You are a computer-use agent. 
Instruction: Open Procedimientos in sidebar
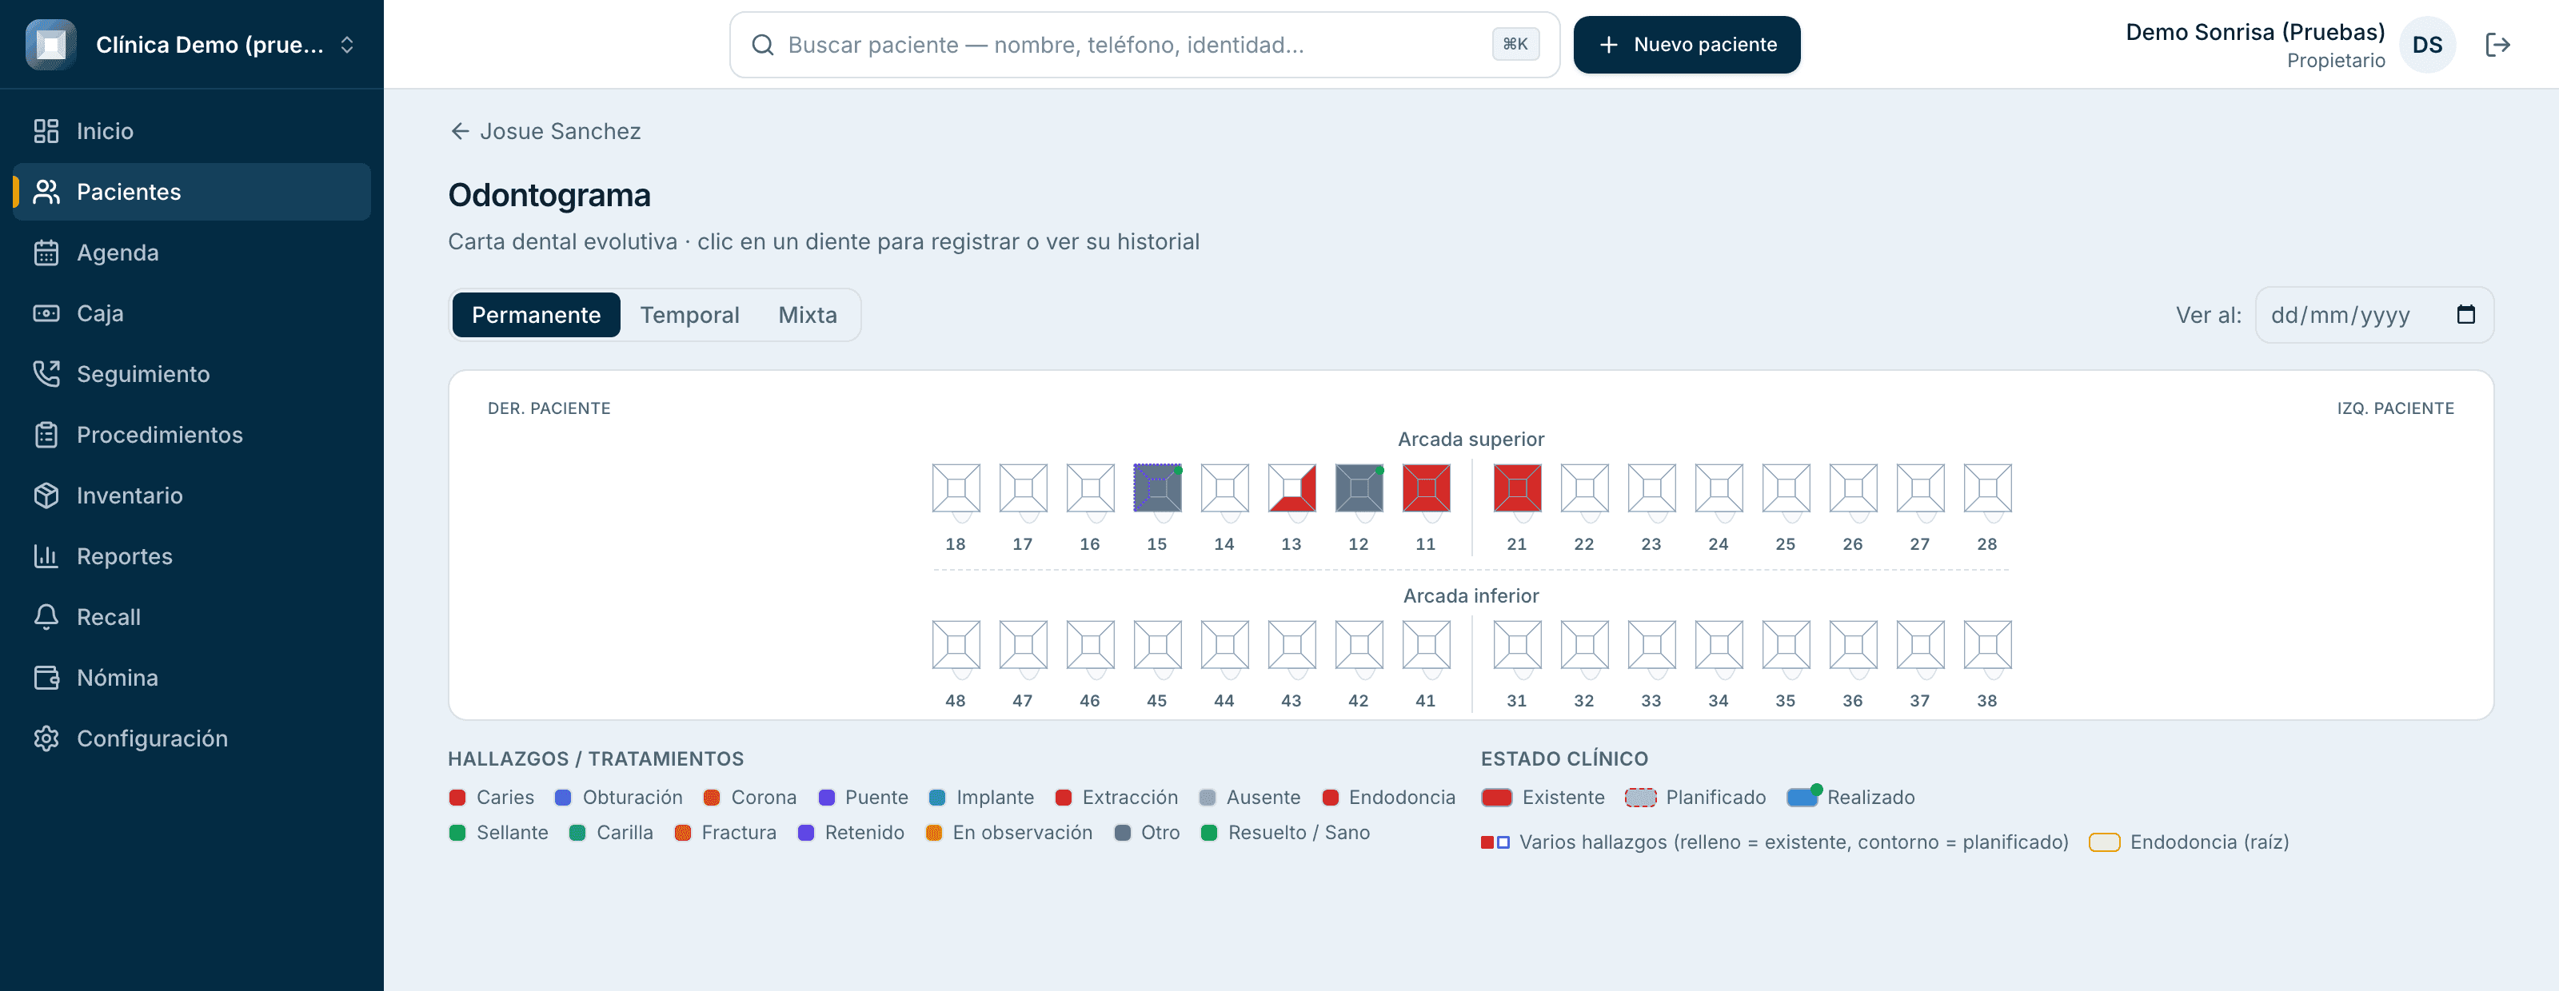pos(192,434)
